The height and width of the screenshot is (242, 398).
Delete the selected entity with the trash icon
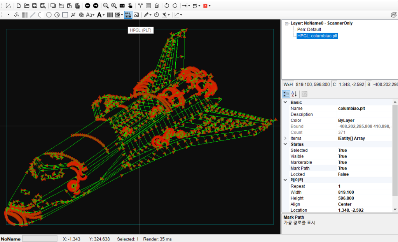(157, 5)
